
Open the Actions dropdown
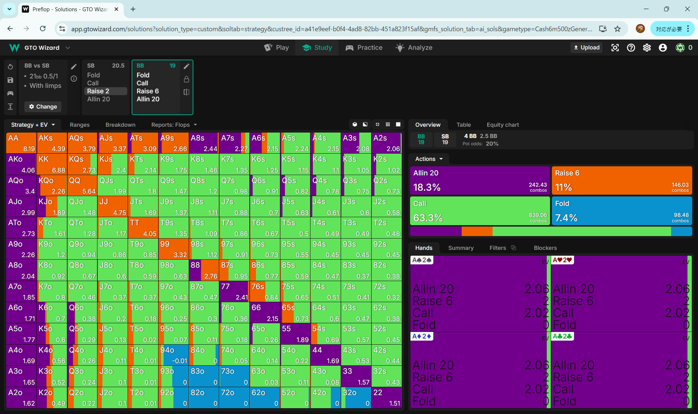tap(429, 159)
